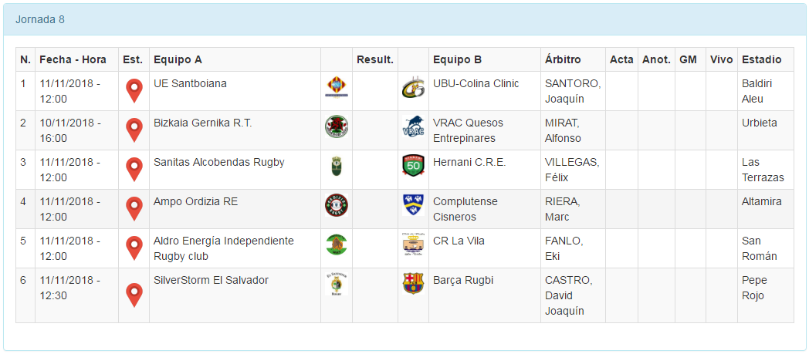Select the Aldro Energía Independiente Rugby club name
The height and width of the screenshot is (354, 809).
[223, 248]
